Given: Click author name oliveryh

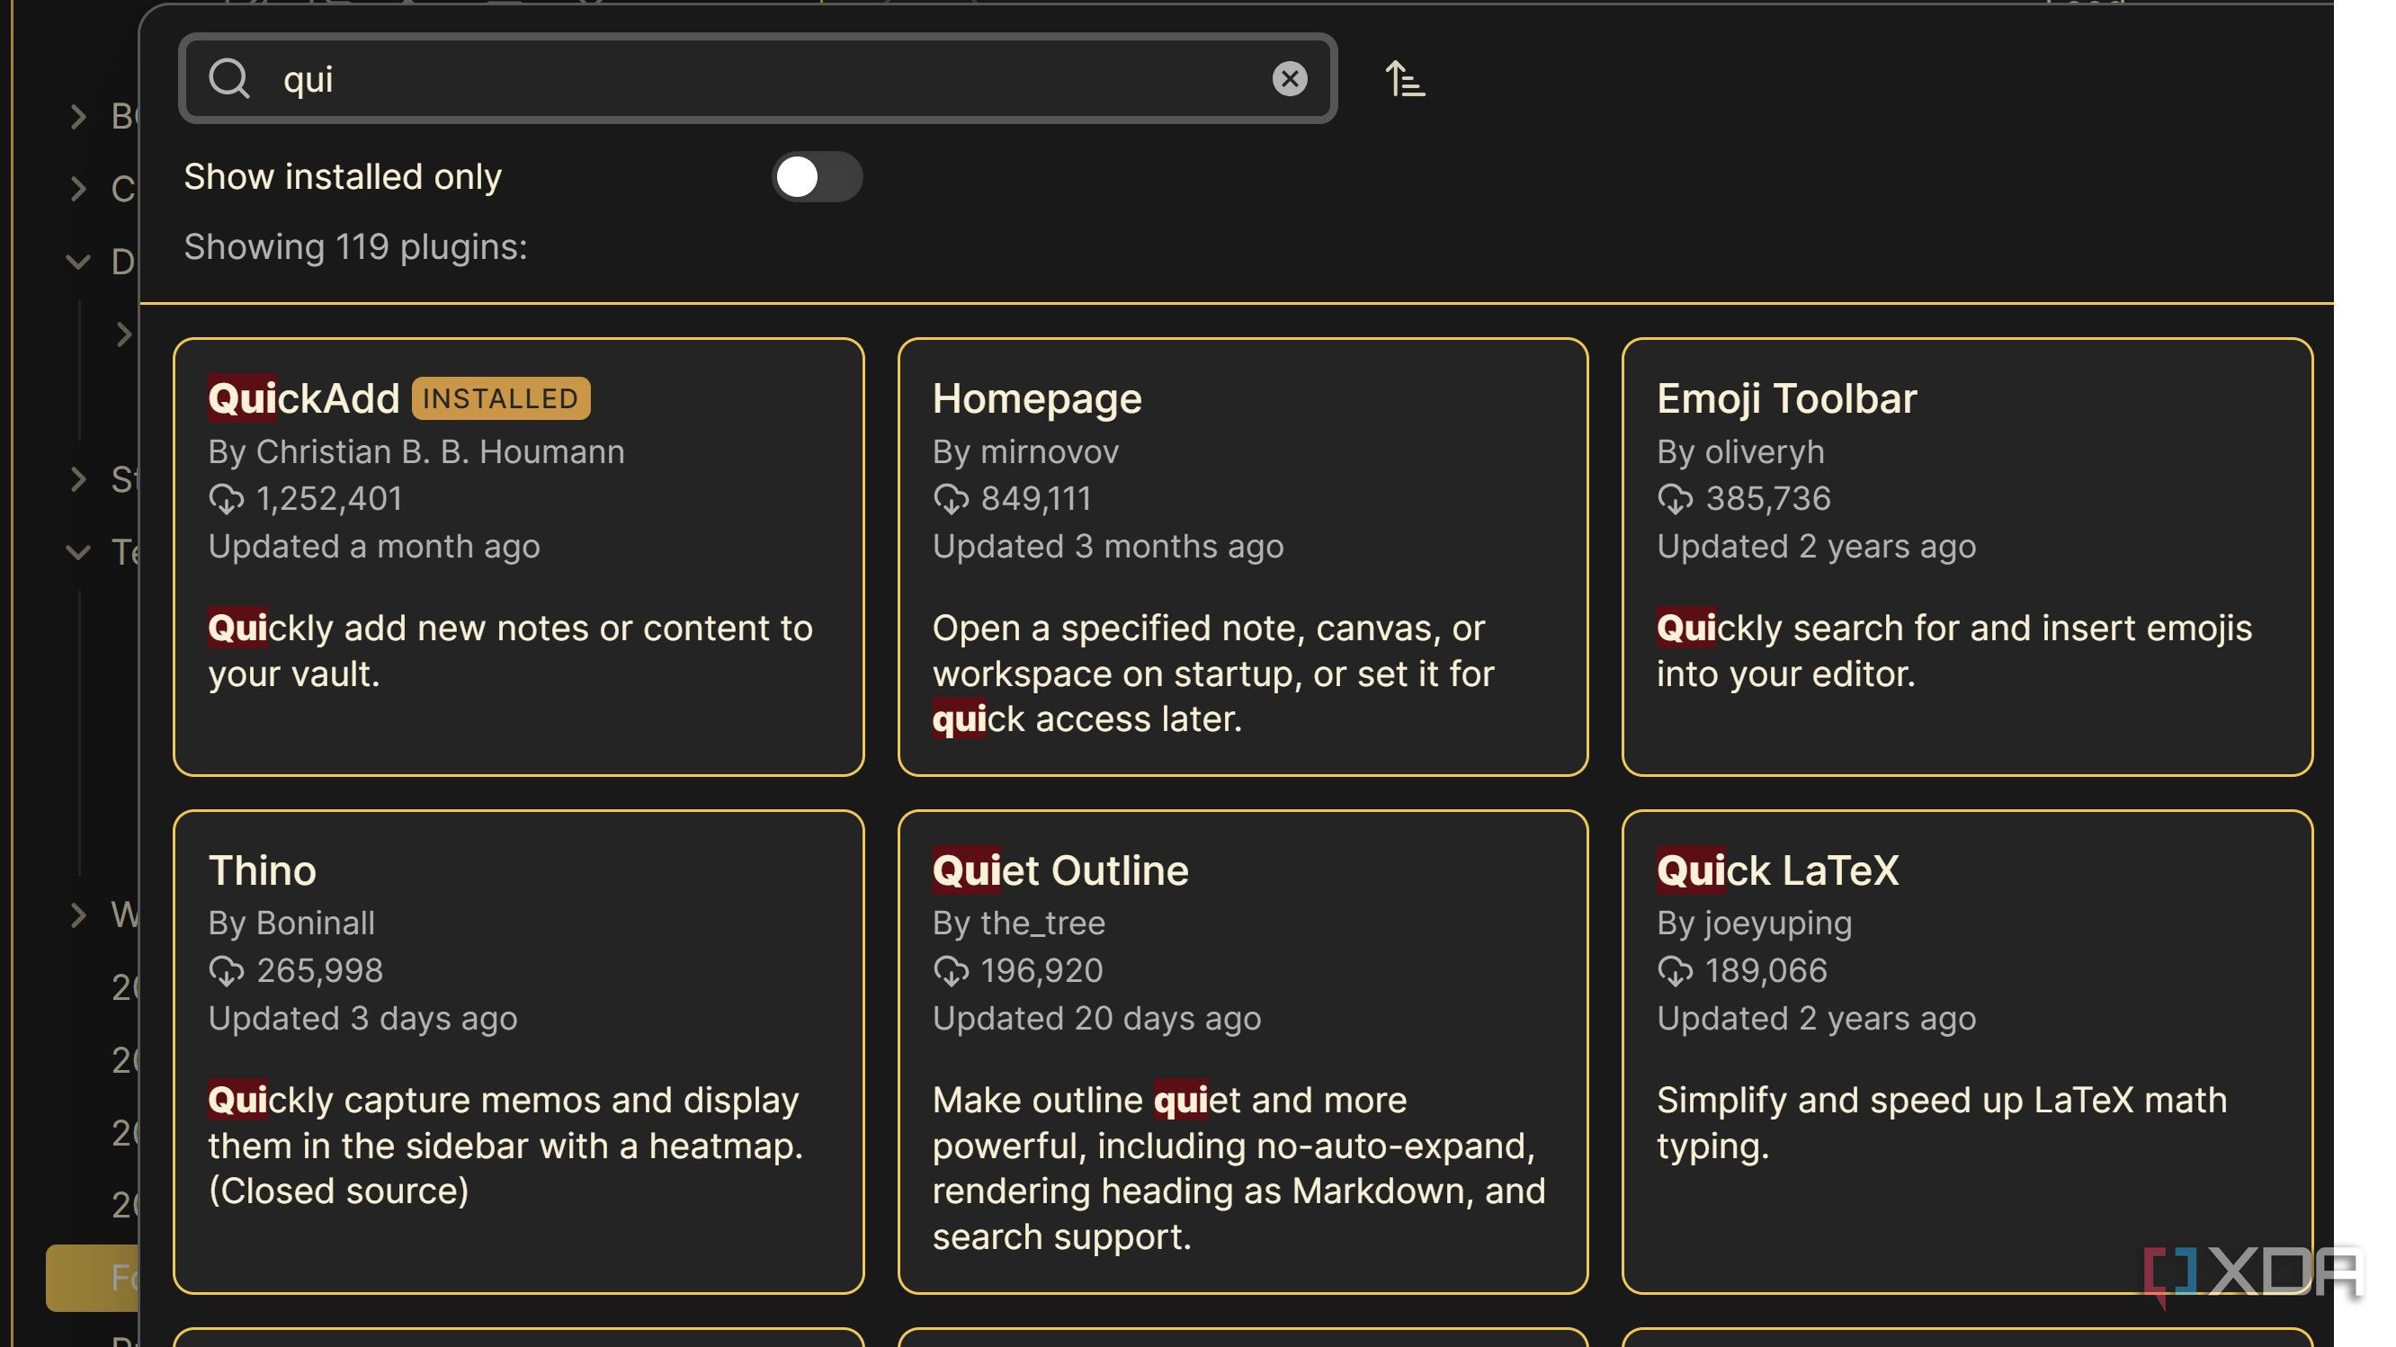Looking at the screenshot, I should tap(1765, 451).
